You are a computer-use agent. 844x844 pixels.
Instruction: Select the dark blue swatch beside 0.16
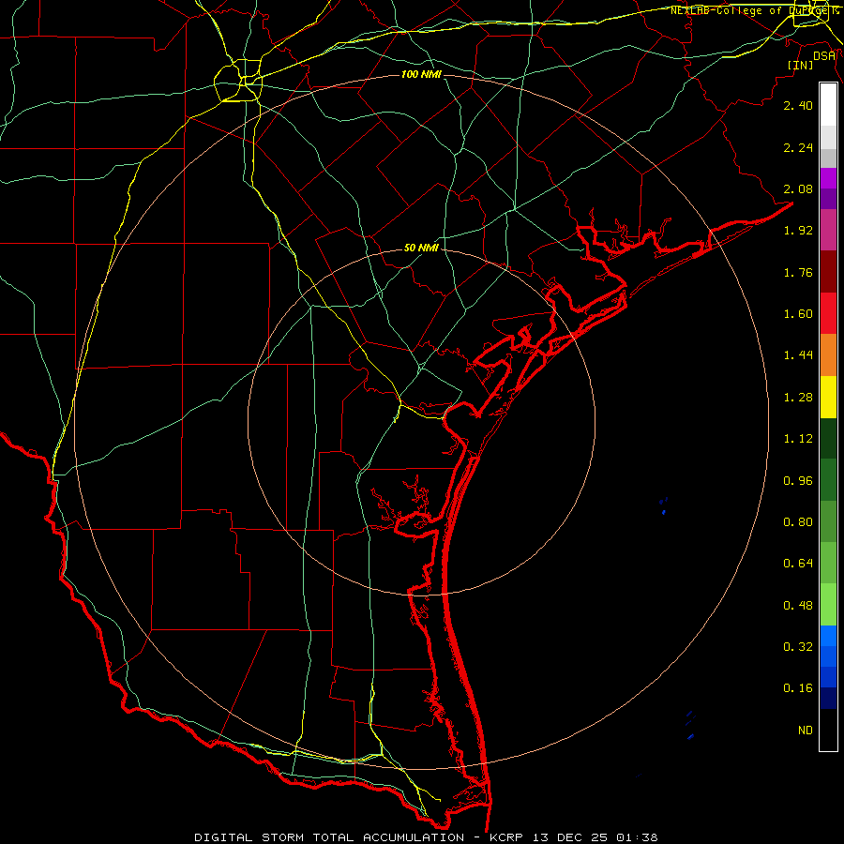(x=828, y=698)
